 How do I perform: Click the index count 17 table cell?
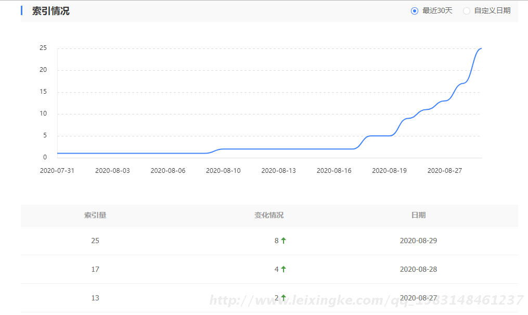[95, 269]
